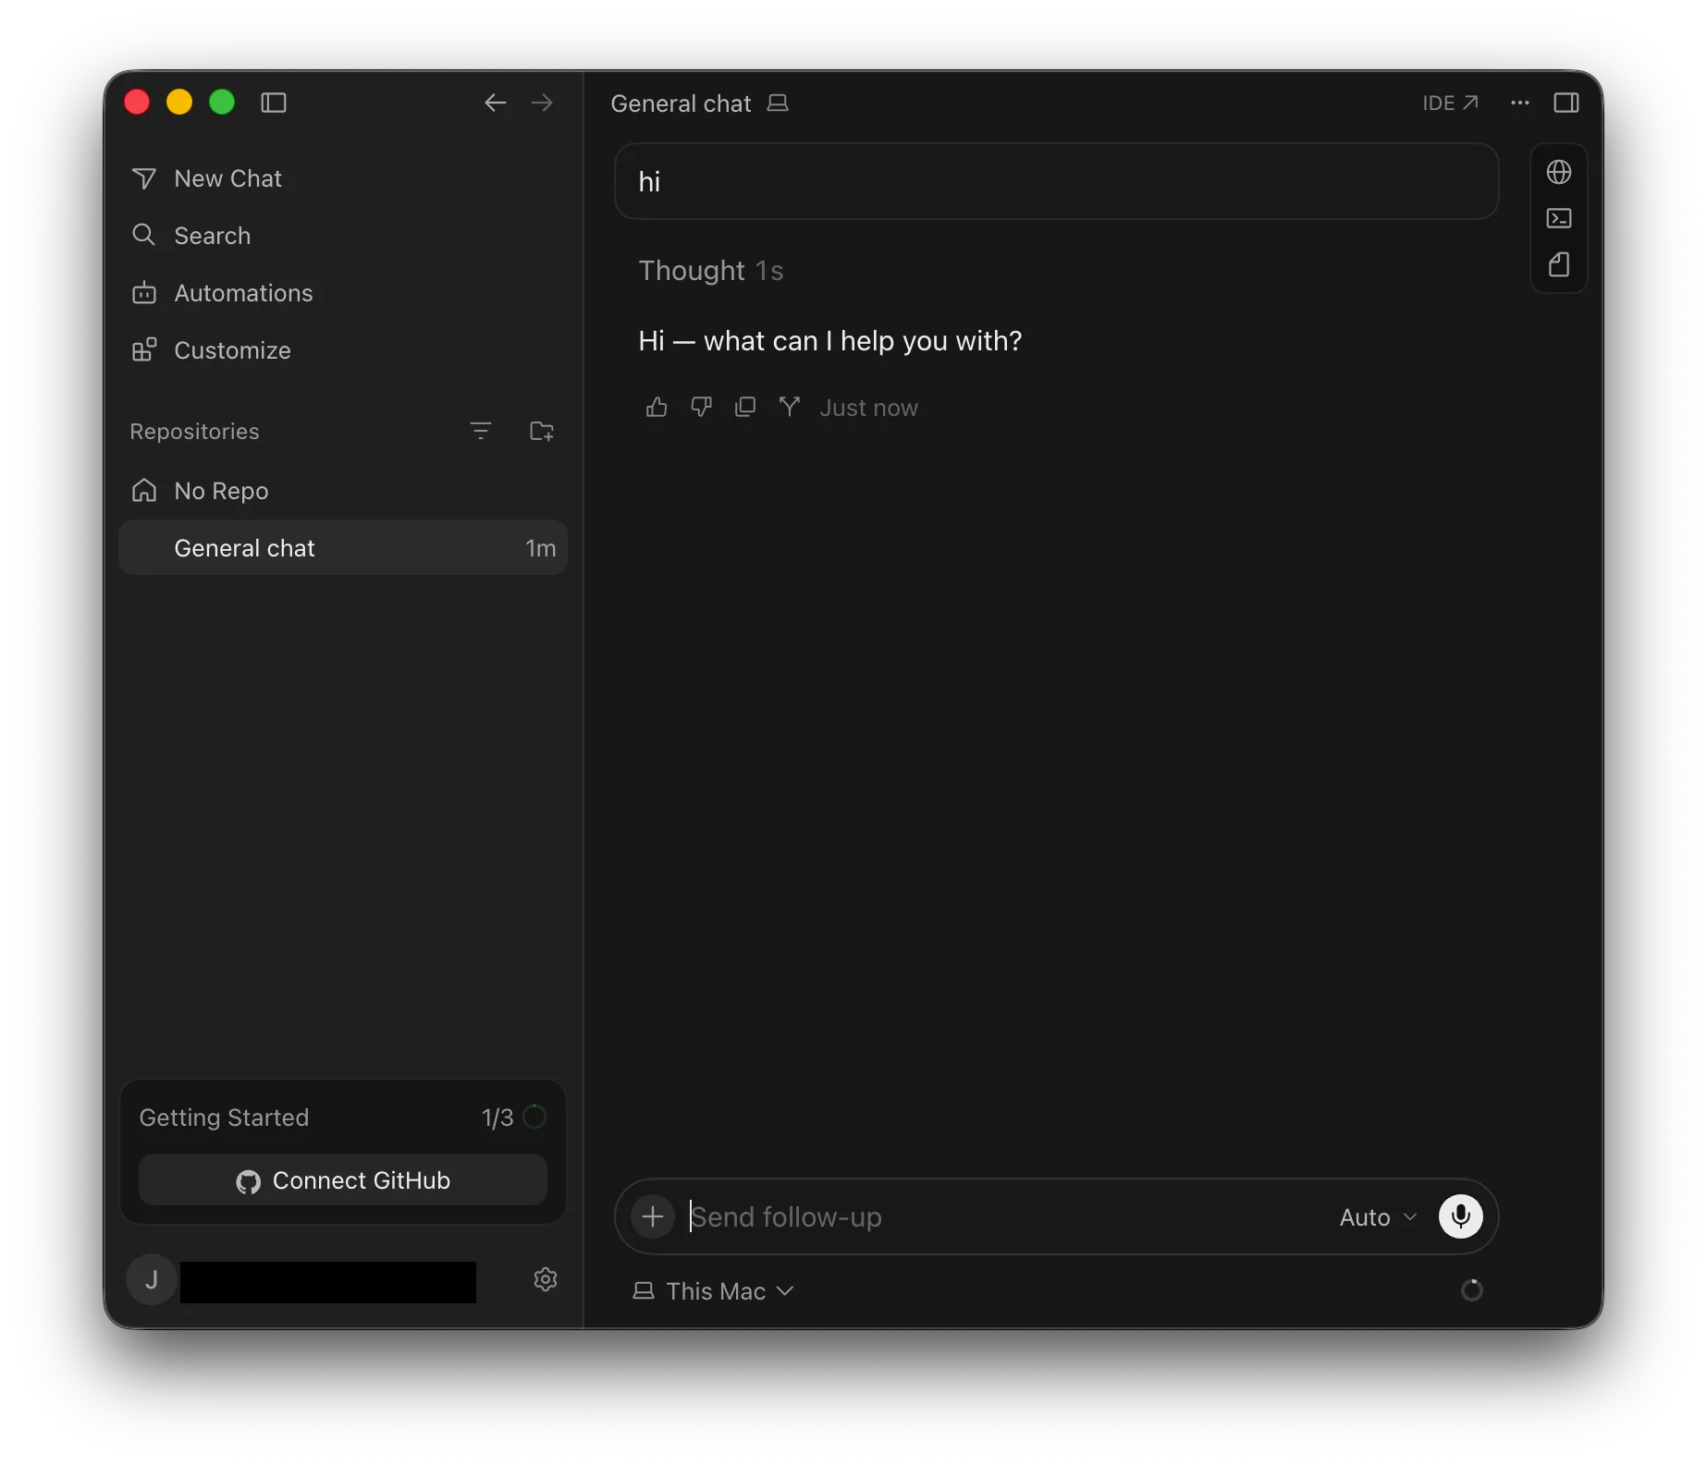The width and height of the screenshot is (1707, 1466).
Task: Toggle the left sidebar panel icon
Action: [x=274, y=103]
